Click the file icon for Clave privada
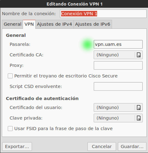This screenshot has height=153, width=148. [139, 118]
